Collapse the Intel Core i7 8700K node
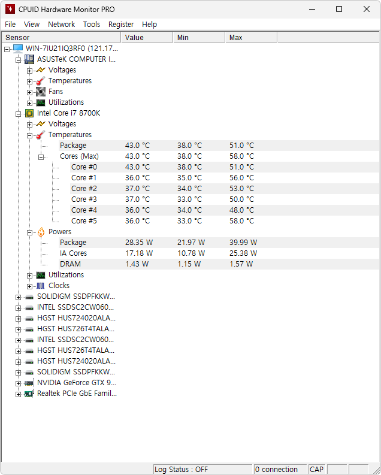Image resolution: width=381 pixels, height=475 pixels. (18, 114)
